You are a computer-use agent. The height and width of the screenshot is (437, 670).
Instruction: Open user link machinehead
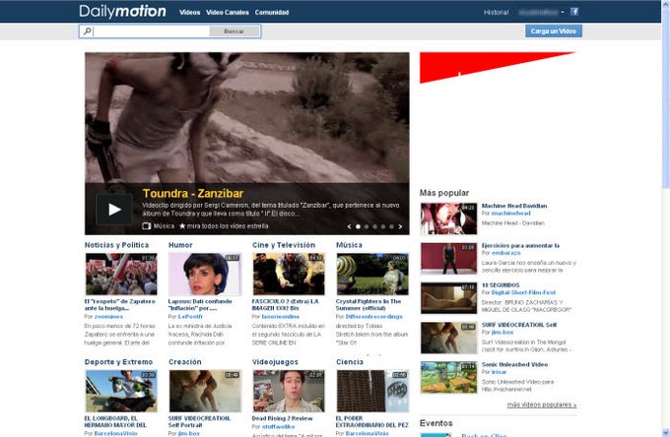510,213
